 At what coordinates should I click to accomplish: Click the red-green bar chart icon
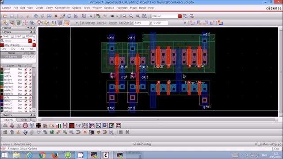[x=58, y=125]
